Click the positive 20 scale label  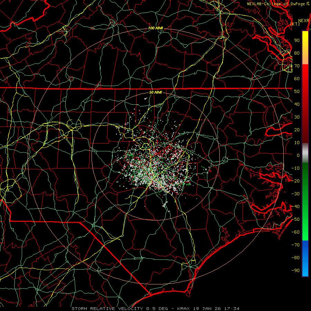pos(297,130)
